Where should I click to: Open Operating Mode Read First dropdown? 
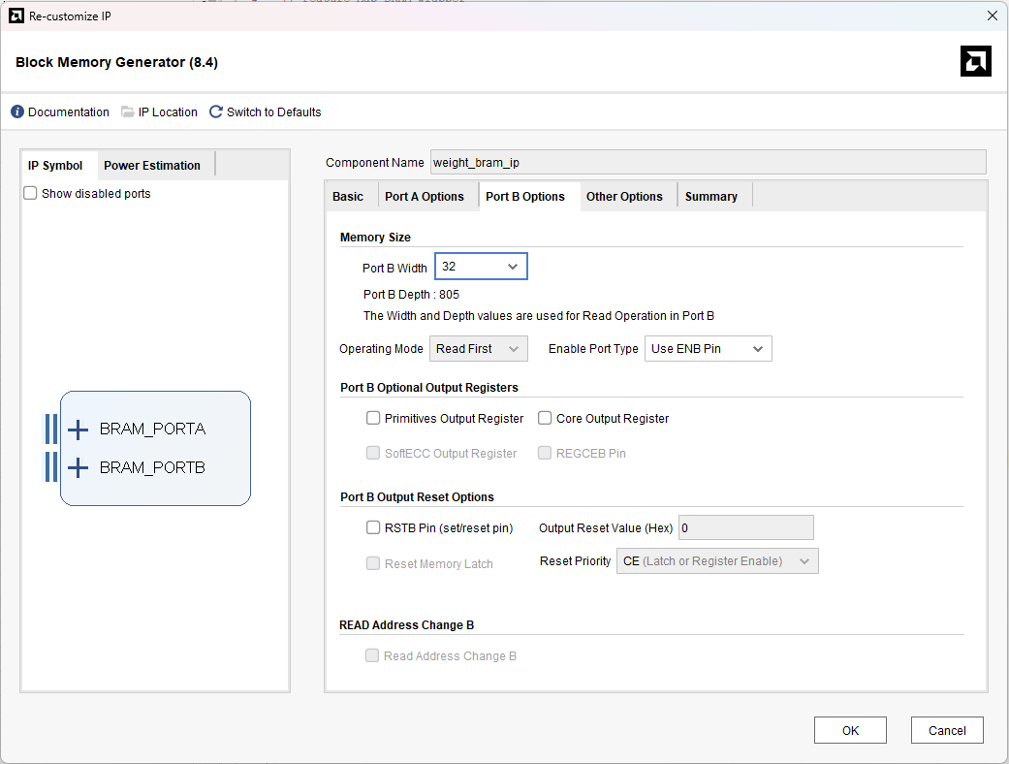(479, 349)
